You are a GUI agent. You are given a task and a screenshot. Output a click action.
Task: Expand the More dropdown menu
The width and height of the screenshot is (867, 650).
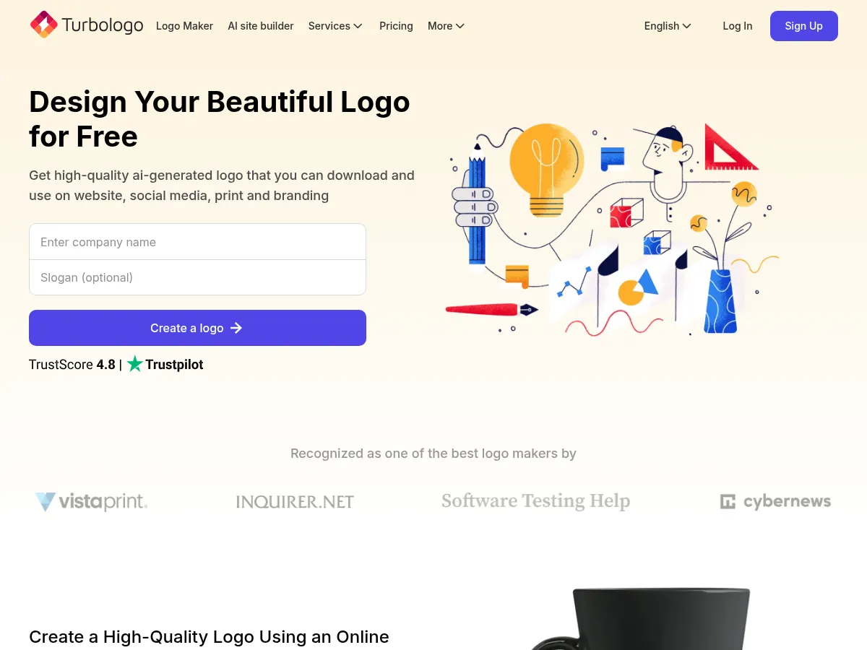[x=446, y=26]
